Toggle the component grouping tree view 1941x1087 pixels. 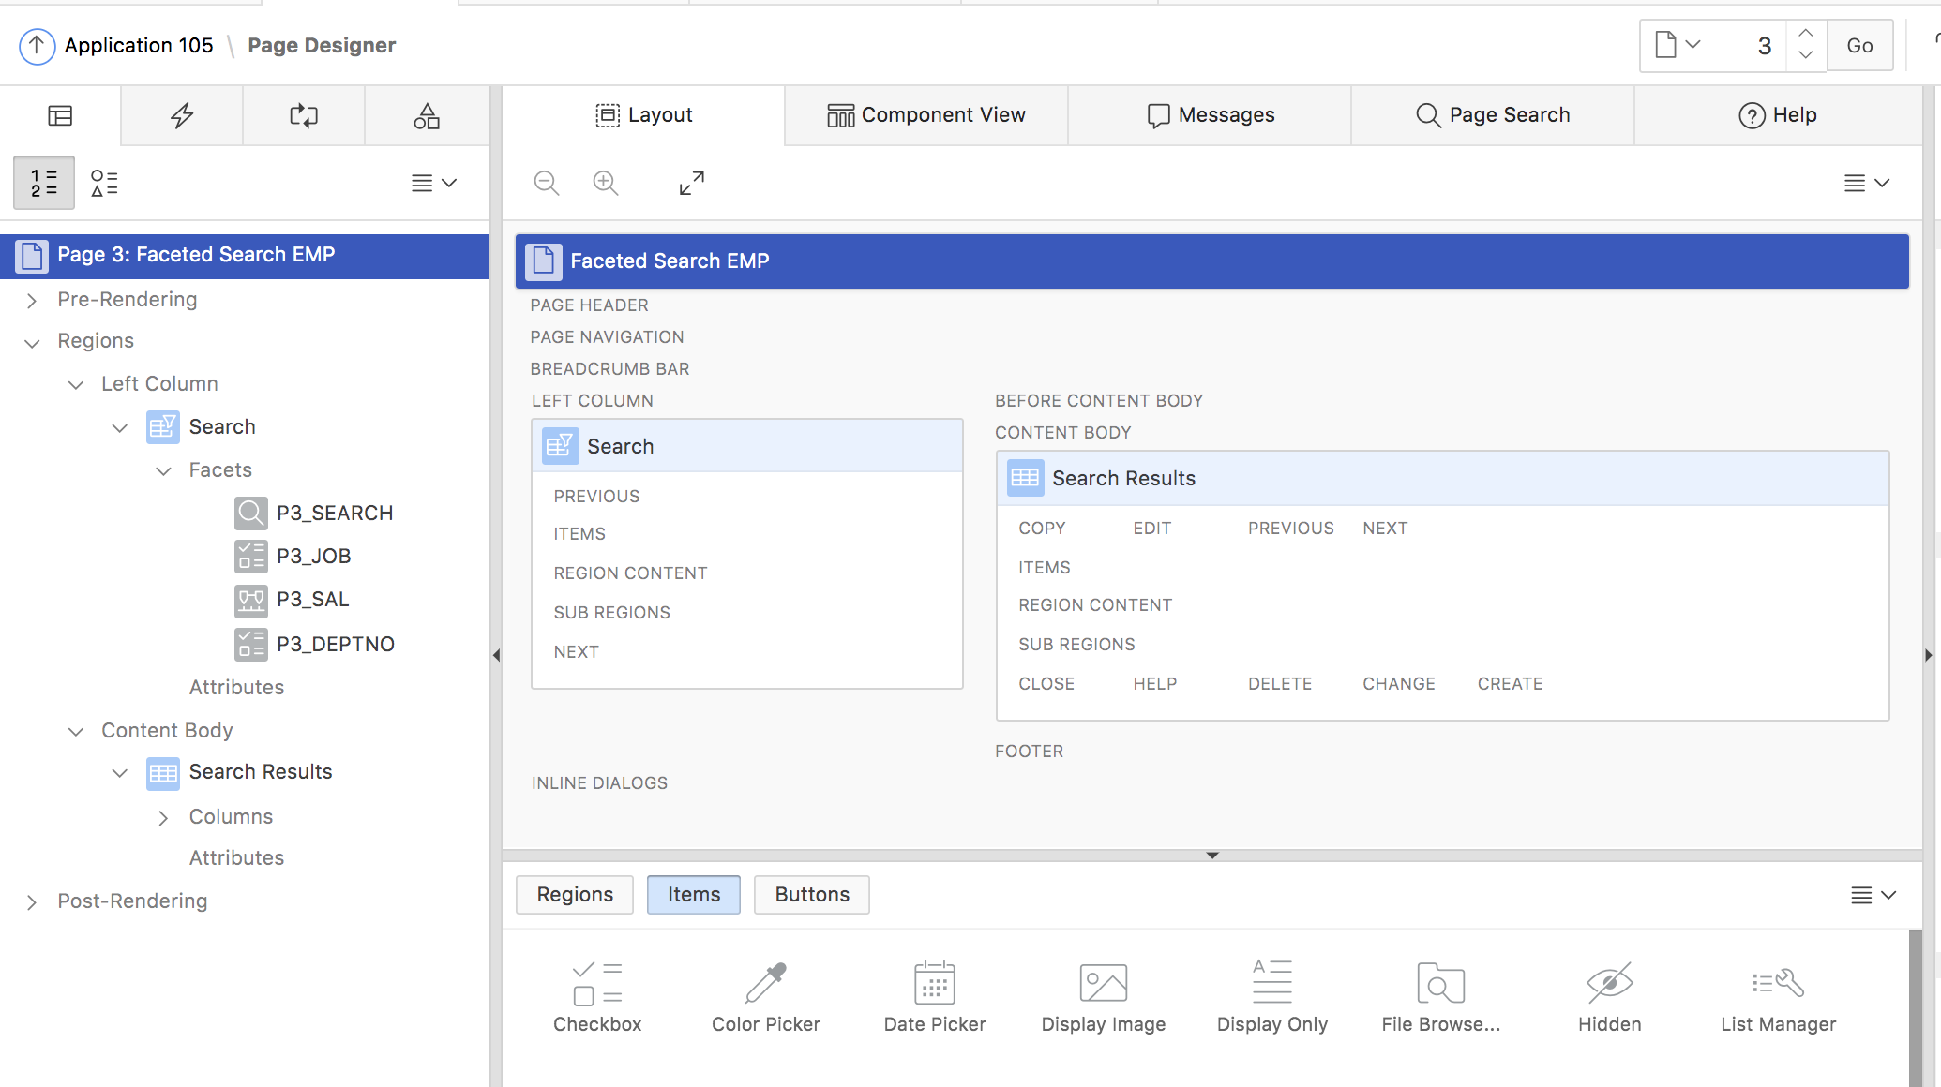tap(104, 183)
